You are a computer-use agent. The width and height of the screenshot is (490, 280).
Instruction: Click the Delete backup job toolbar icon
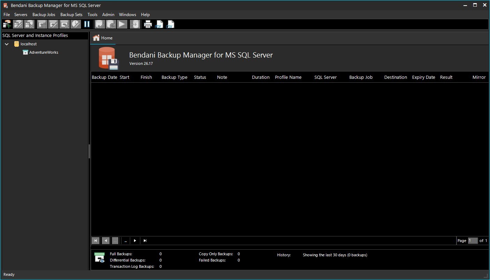click(x=65, y=24)
